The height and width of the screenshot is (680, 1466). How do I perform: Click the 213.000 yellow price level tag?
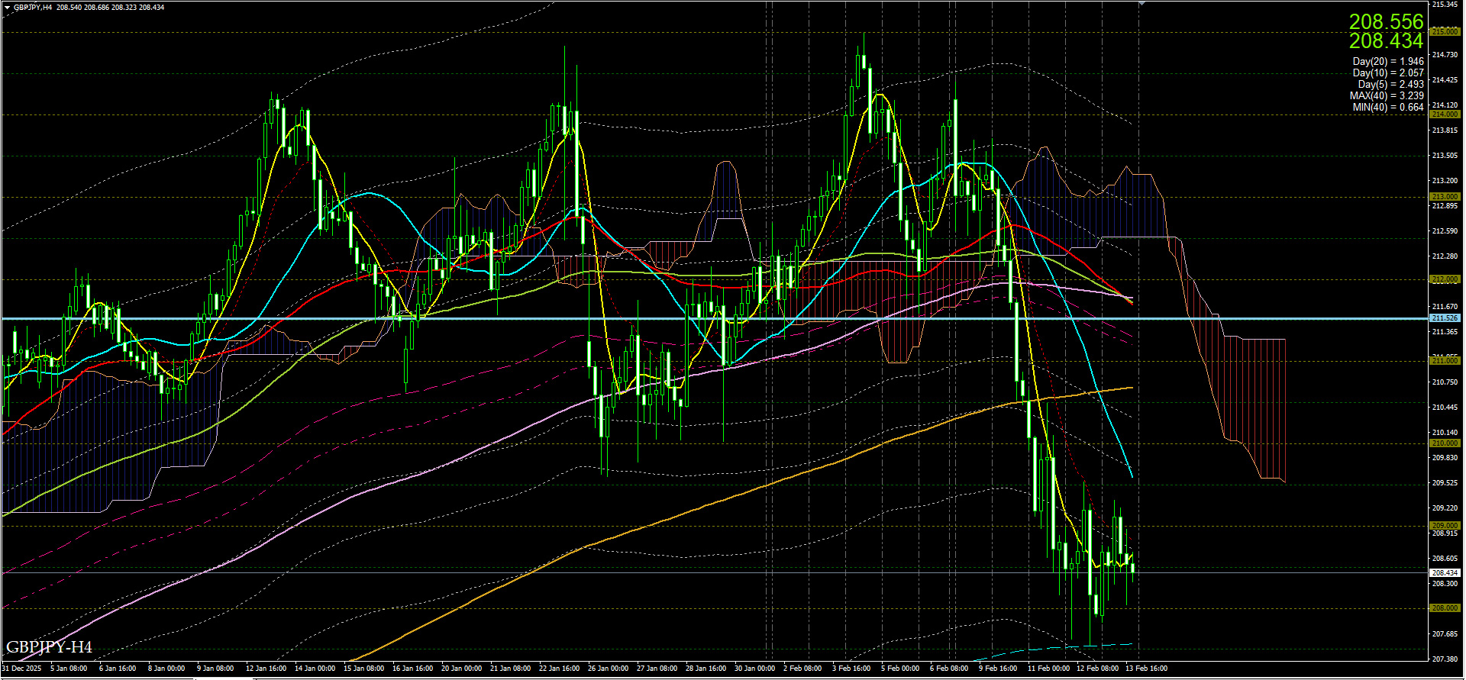tap(1445, 197)
